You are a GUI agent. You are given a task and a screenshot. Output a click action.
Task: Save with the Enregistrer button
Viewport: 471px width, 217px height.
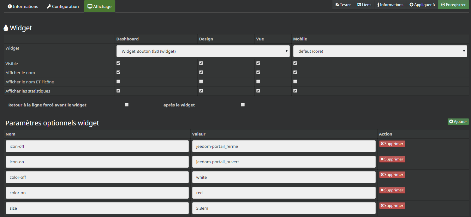(x=453, y=5)
